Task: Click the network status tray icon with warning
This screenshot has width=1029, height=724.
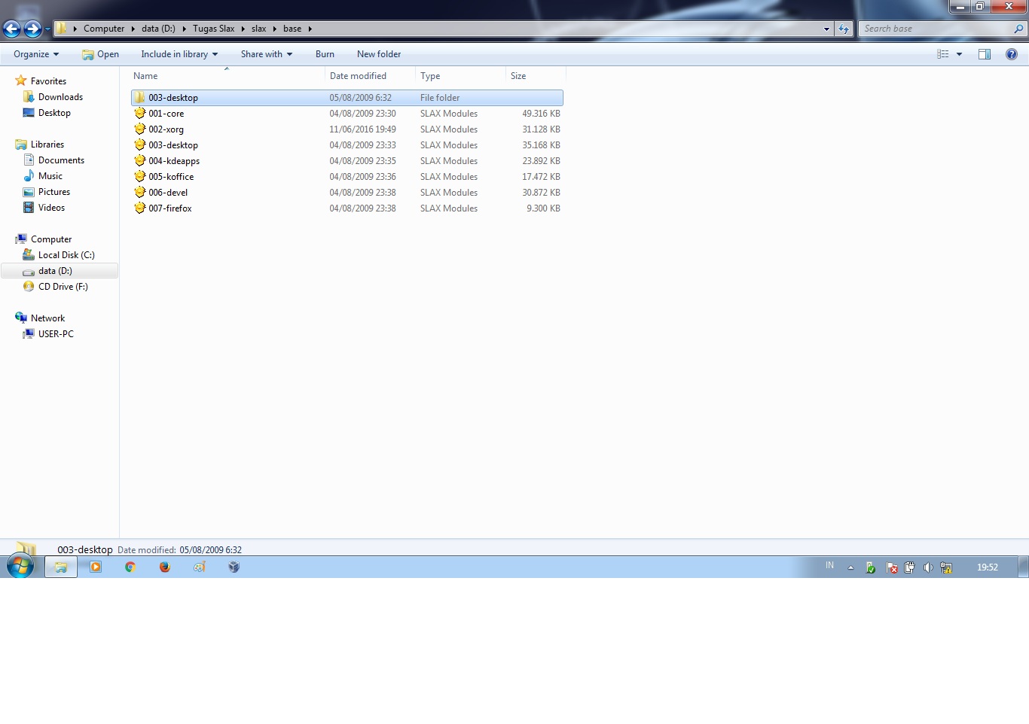Action: tap(946, 567)
